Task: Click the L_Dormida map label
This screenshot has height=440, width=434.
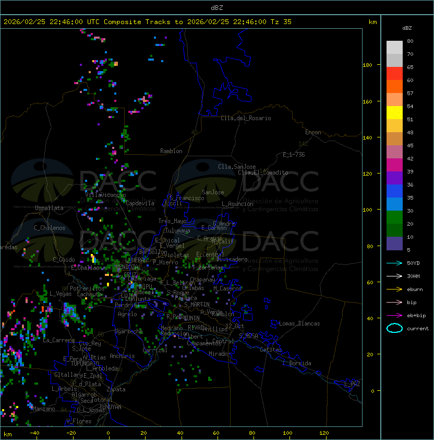Action: click(x=297, y=363)
